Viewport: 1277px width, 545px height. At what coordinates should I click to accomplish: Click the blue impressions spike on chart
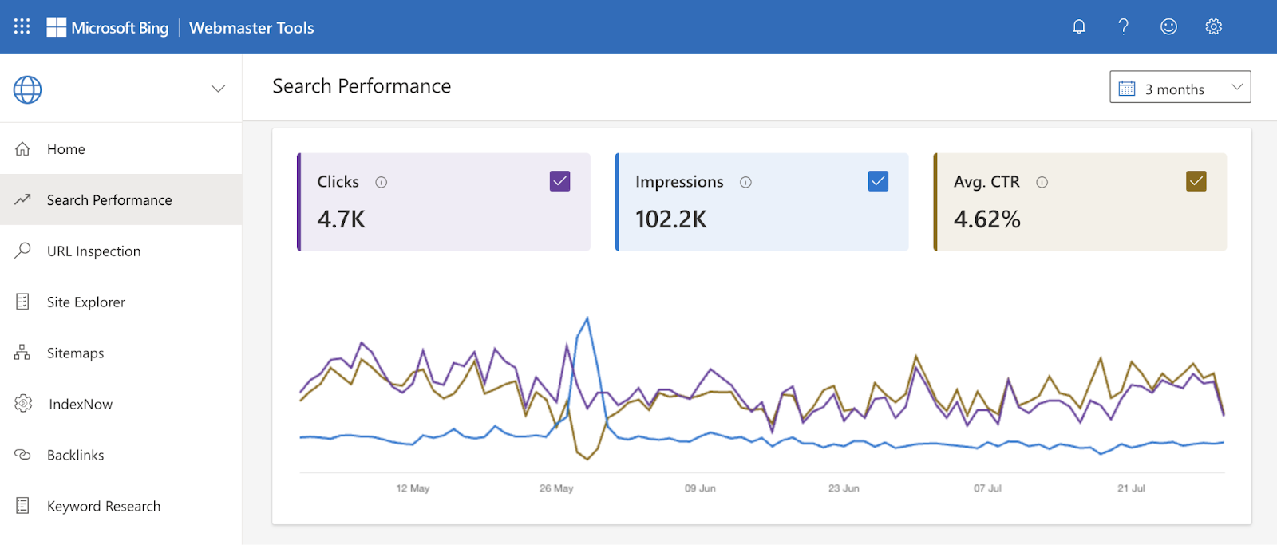(x=587, y=319)
